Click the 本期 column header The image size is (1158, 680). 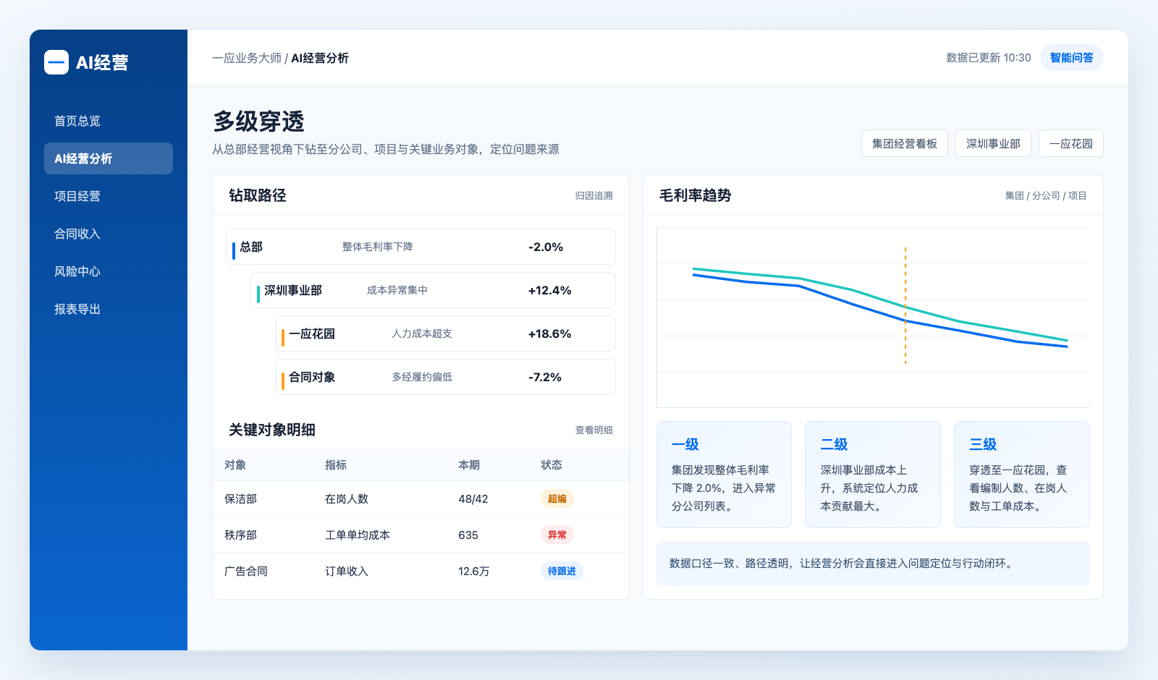pos(469,464)
